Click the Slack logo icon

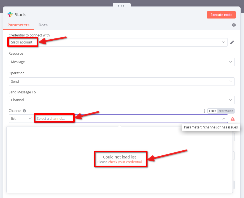10,15
